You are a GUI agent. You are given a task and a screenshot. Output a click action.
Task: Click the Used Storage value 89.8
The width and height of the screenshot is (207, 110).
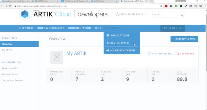(182, 79)
